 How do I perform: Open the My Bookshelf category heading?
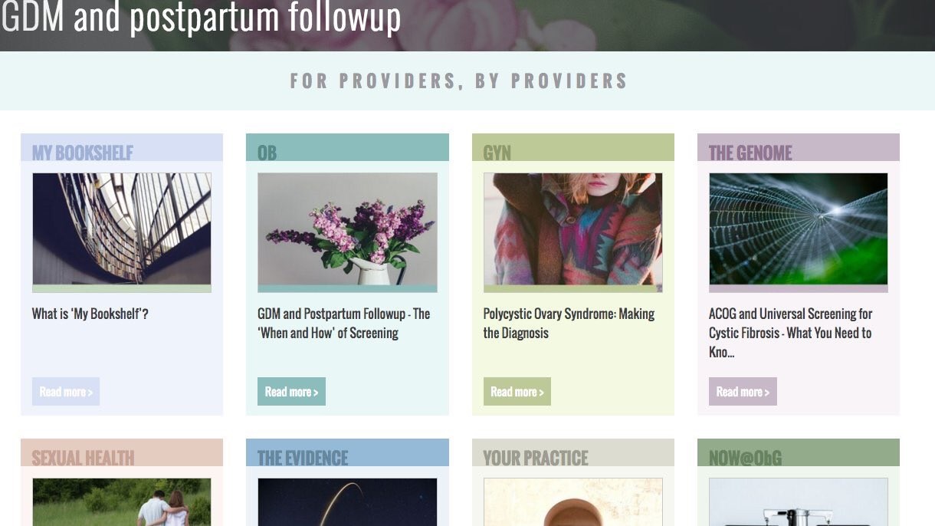(83, 152)
